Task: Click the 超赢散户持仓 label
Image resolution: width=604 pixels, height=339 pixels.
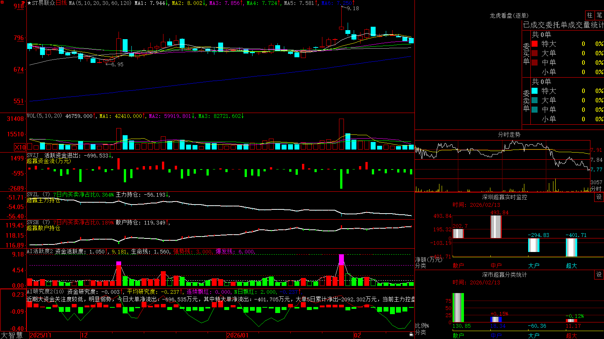Action: pyautogui.click(x=43, y=228)
